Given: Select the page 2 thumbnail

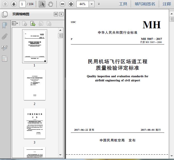Looking at the screenshot, I should [x=35, y=85].
